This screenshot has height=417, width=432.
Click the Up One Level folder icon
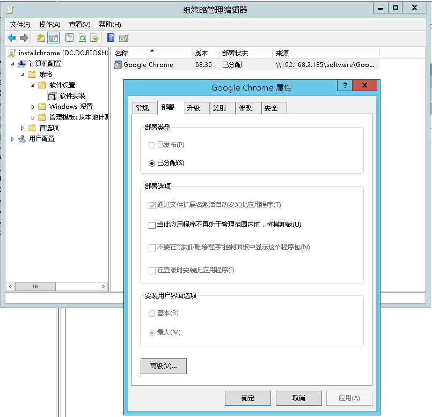click(x=41, y=38)
